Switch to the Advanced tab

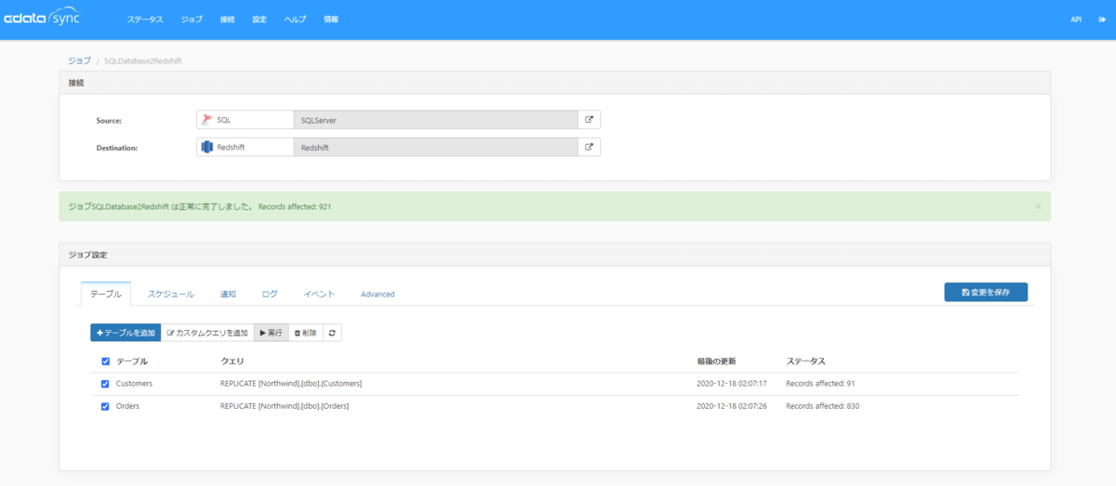click(x=378, y=294)
